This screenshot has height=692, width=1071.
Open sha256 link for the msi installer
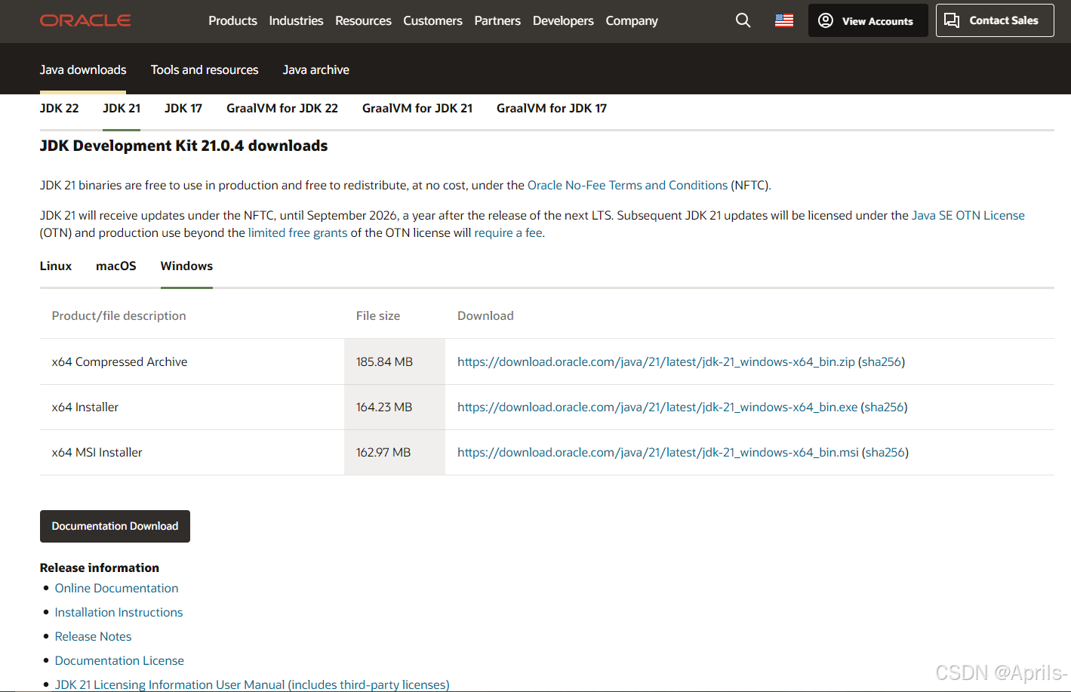(885, 452)
